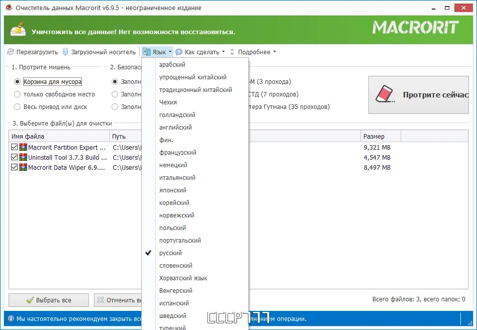Select the first Заполн wipe method radio button
Image resolution: width=477 pixels, height=330 pixels.
(x=115, y=82)
